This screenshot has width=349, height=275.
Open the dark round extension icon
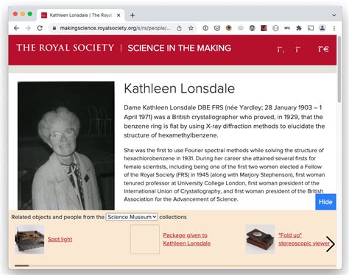pos(252,28)
